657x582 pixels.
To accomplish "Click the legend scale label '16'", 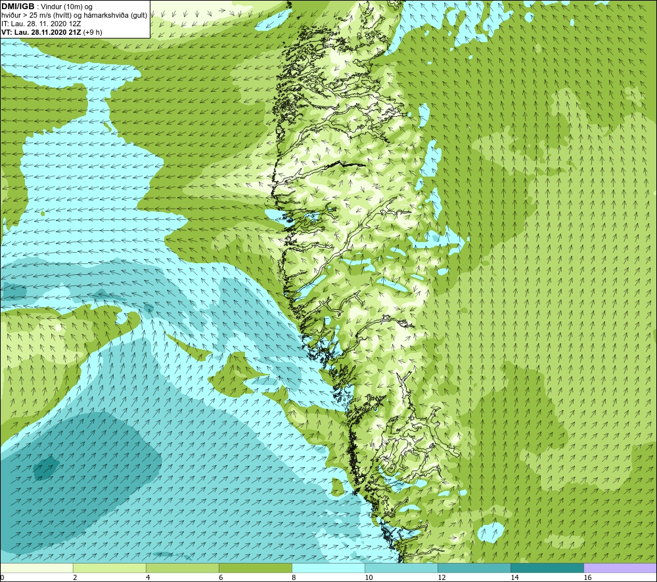I will pyautogui.click(x=587, y=578).
